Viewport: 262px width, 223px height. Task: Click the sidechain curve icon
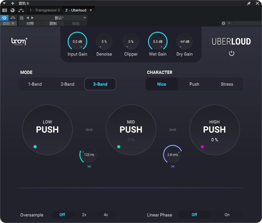(13, 18)
